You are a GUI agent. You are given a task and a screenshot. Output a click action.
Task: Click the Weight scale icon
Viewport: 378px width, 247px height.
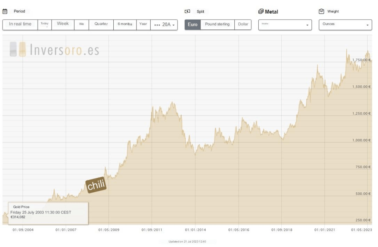coord(321,11)
